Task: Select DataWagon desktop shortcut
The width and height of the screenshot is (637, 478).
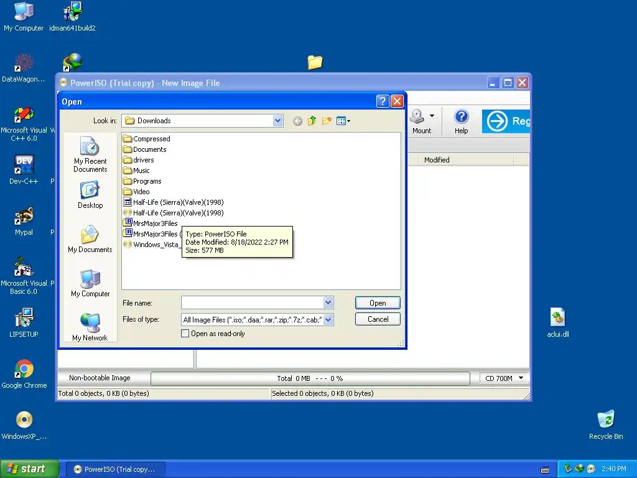Action: [23, 68]
